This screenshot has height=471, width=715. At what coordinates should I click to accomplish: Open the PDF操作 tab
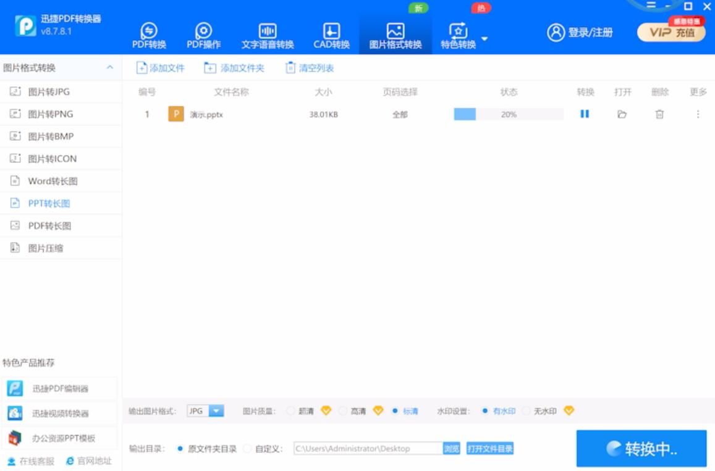point(203,35)
